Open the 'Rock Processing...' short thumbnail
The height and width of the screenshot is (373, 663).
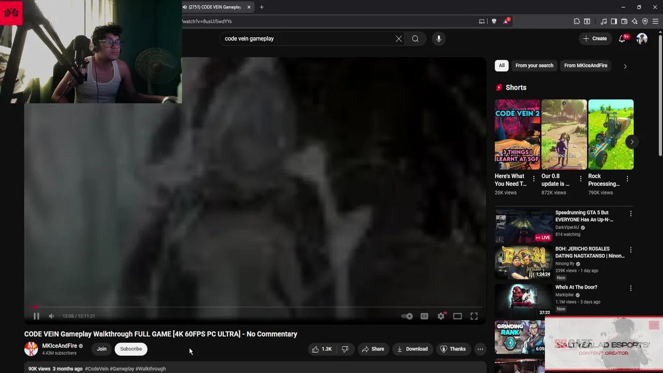[x=611, y=134]
